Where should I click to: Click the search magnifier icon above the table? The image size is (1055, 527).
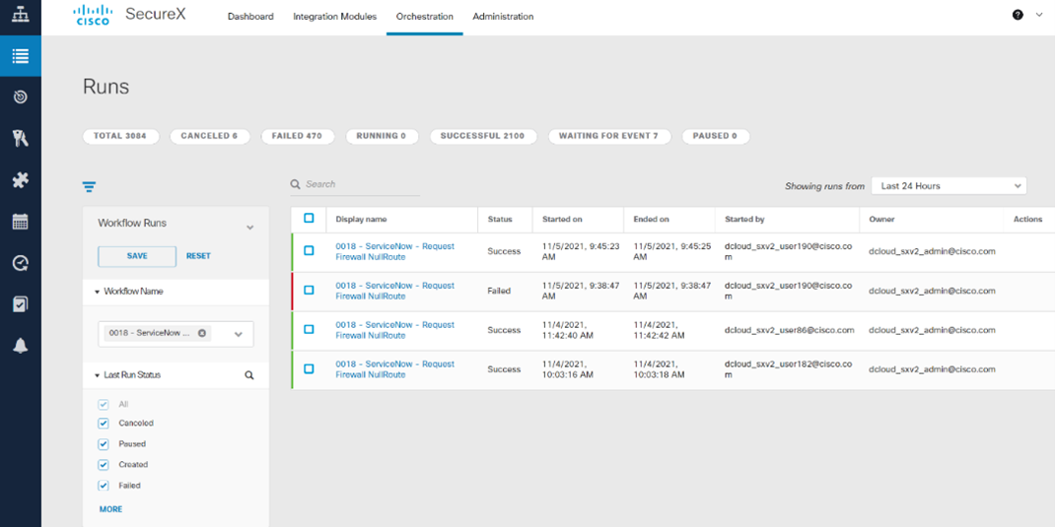[296, 184]
